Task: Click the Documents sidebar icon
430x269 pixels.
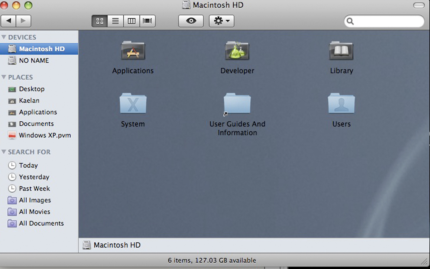Action: tap(12, 124)
